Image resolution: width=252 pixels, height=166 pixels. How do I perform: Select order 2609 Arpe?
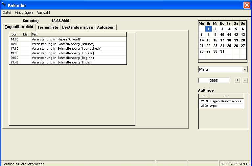point(221,106)
